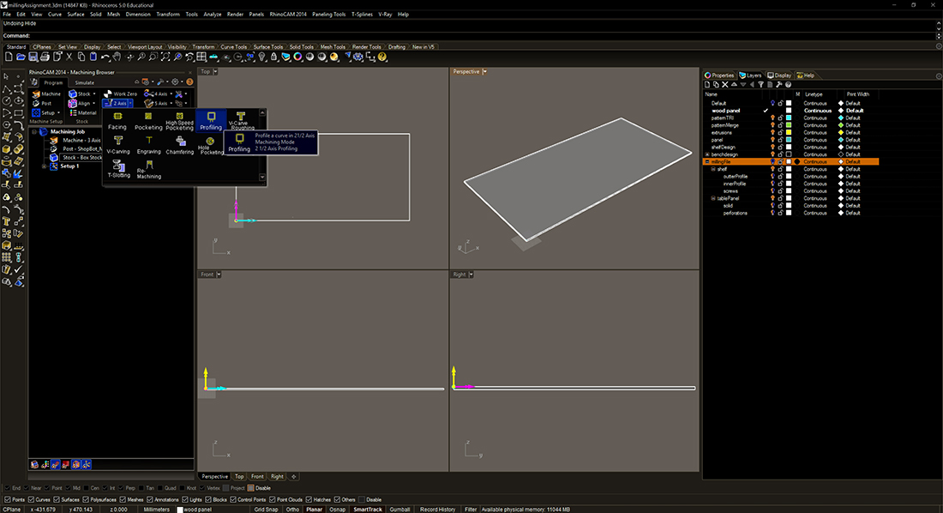Viewport: 943px width, 513px height.
Task: Open the layer filter funnel icon
Action: [760, 85]
